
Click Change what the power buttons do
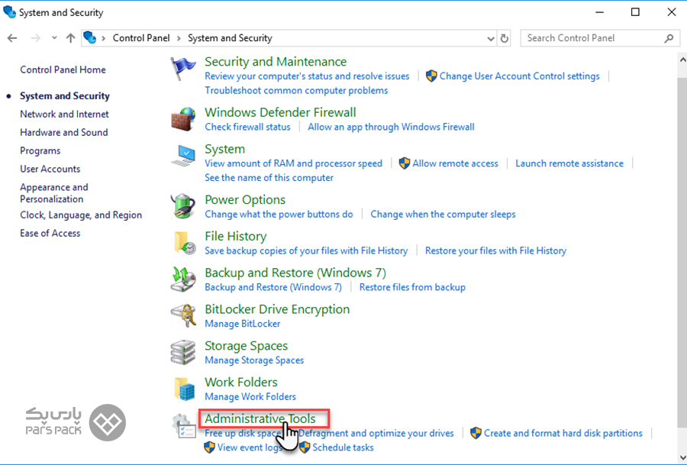click(279, 215)
